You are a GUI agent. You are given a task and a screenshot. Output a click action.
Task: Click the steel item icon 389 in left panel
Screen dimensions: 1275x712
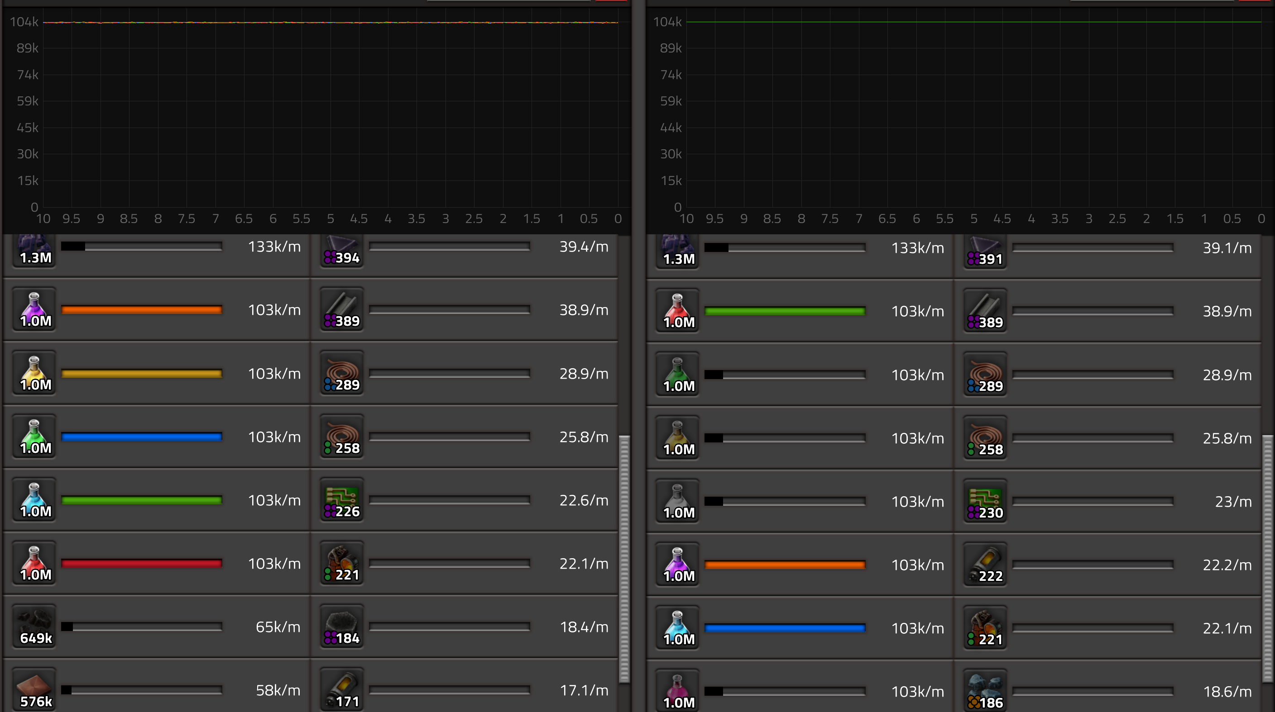point(342,309)
